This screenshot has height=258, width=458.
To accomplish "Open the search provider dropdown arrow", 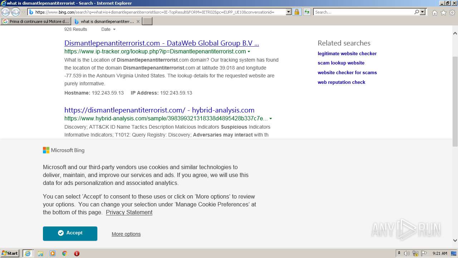I will tap(423, 12).
